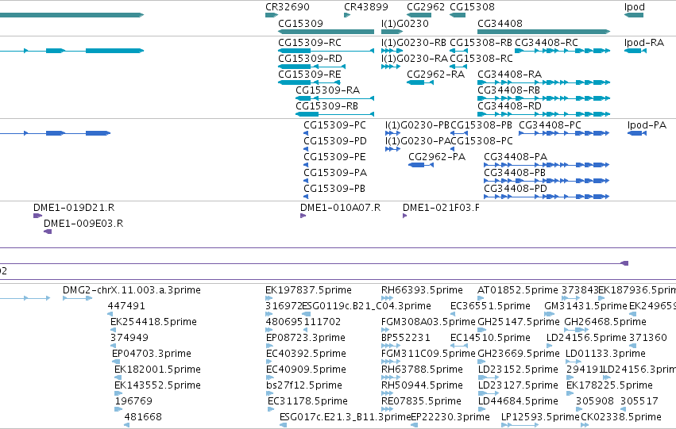Viewport: 676px width, 429px height.
Task: Select transcript CG34408-RC
Action: (562, 51)
